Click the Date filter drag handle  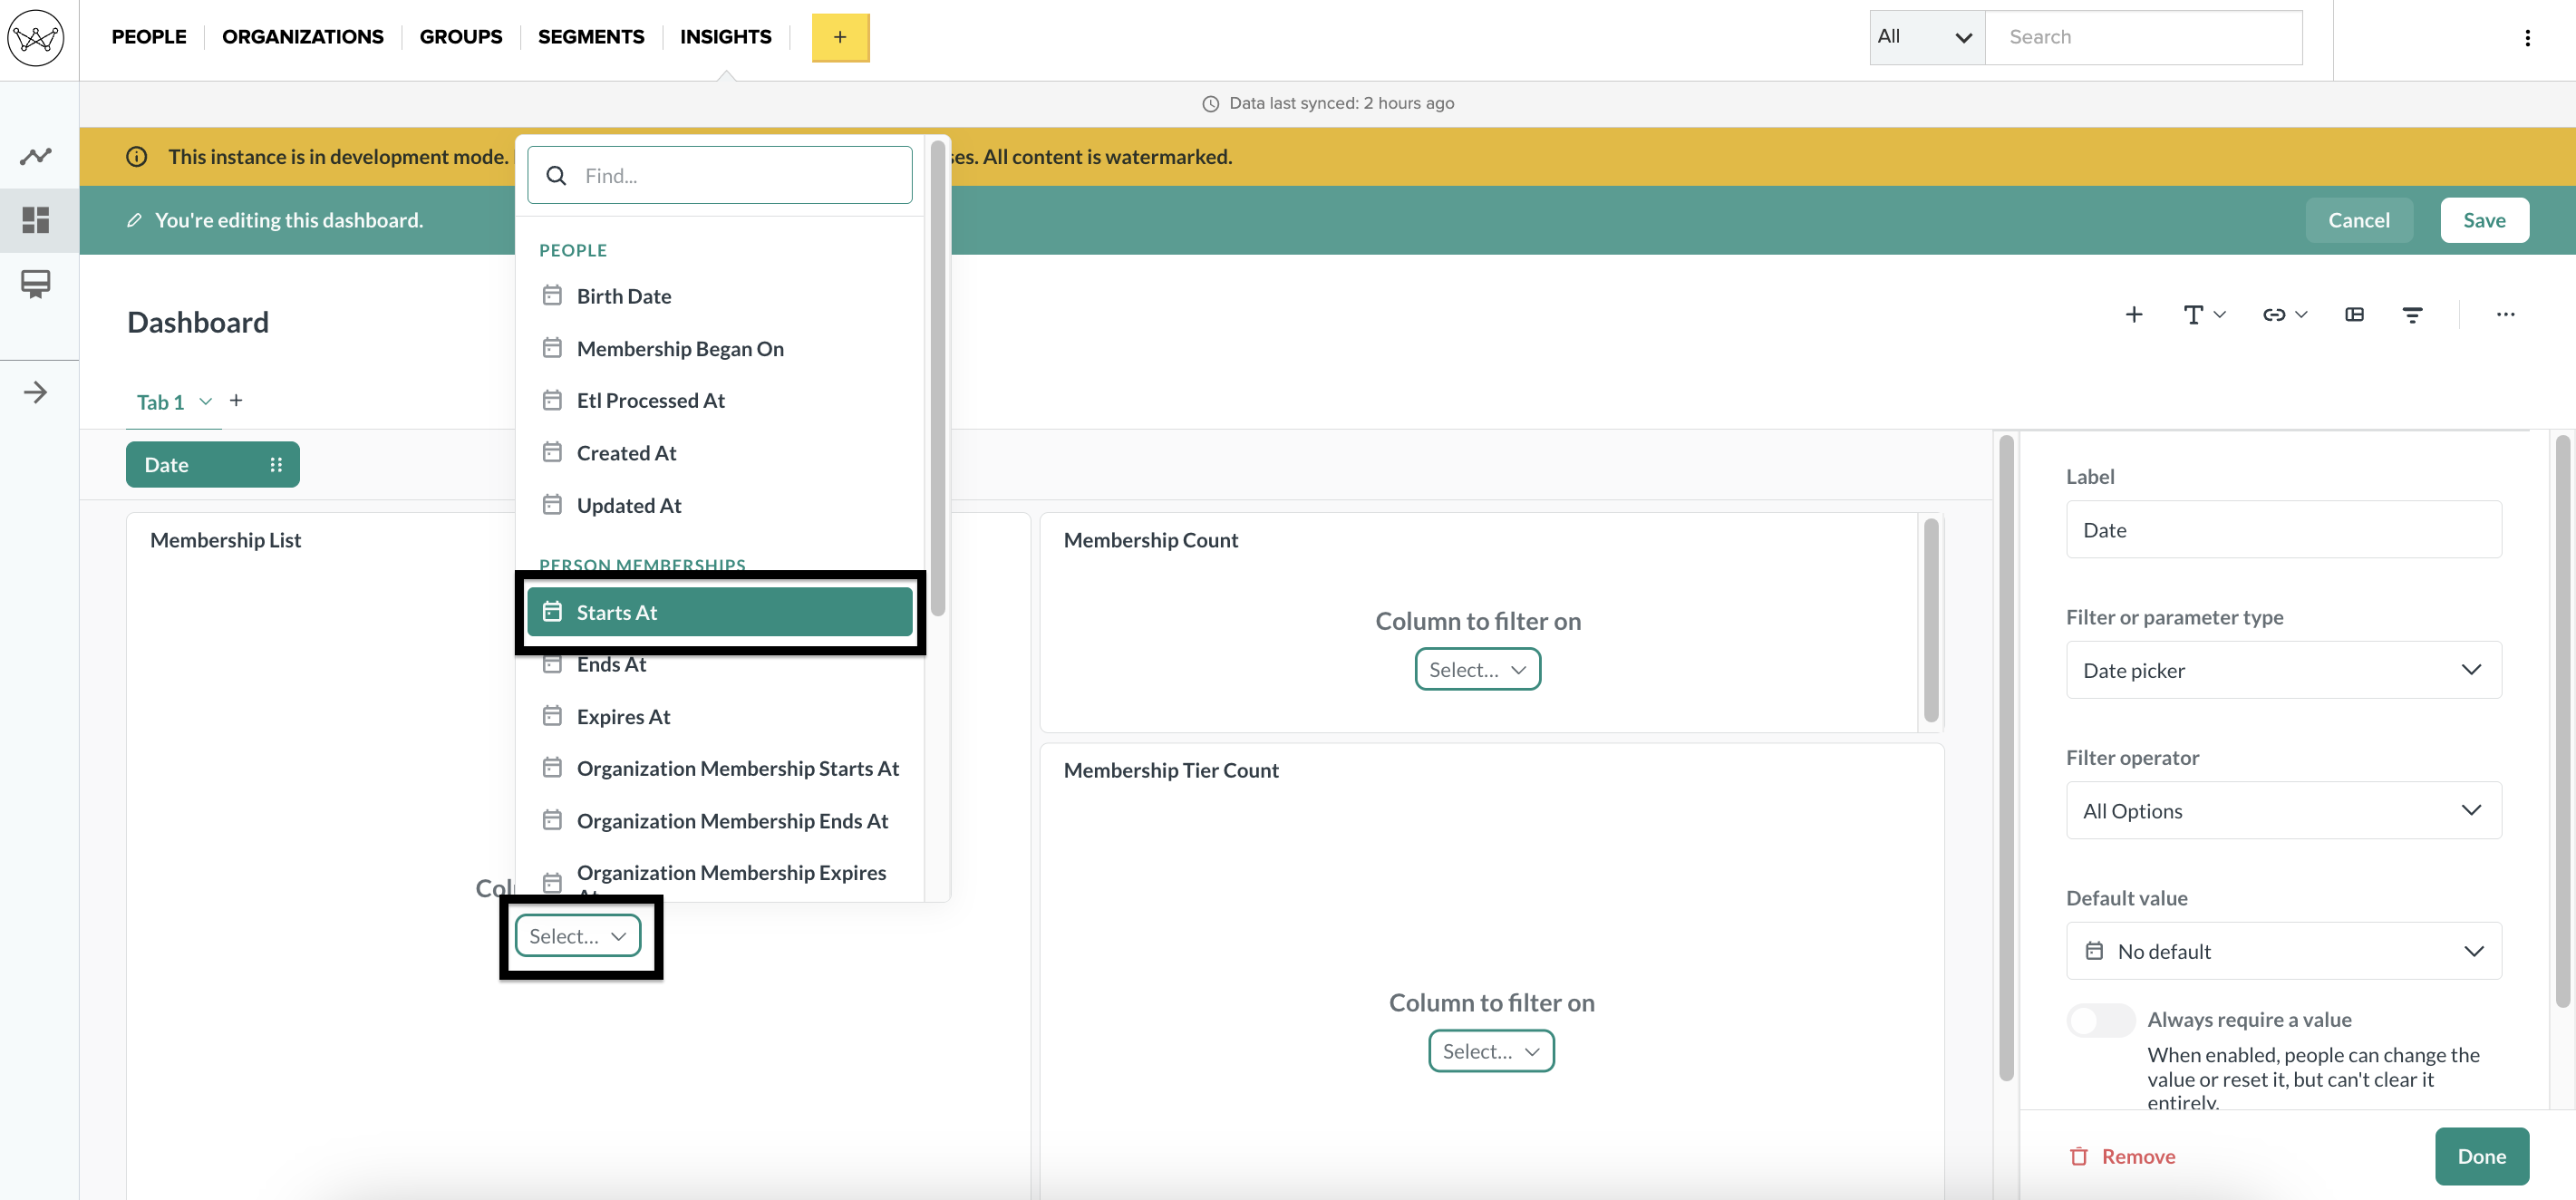pyautogui.click(x=276, y=465)
